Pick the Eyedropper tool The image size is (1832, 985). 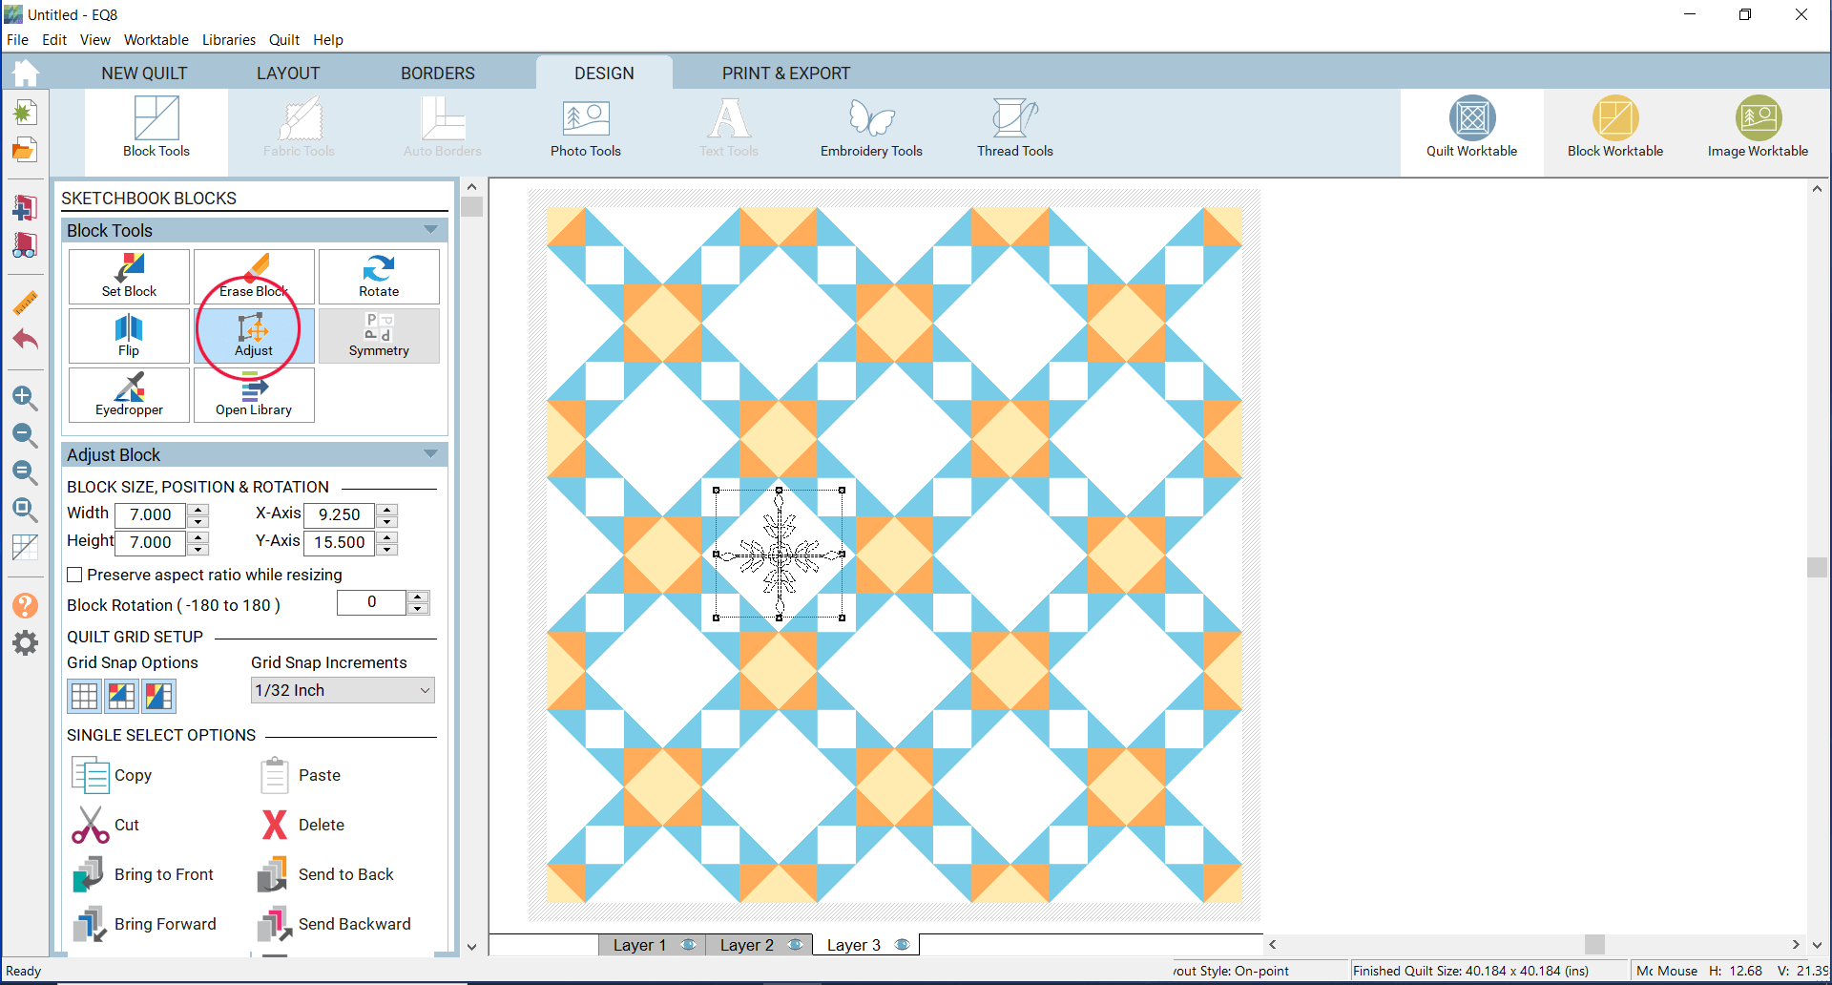pos(129,395)
